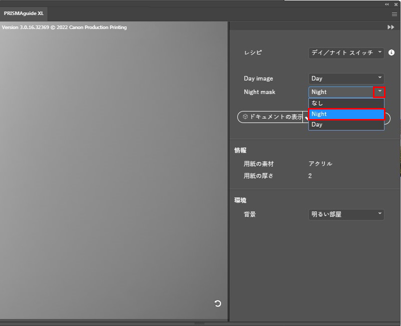Click the version information text
Image resolution: width=401 pixels, height=326 pixels.
pyautogui.click(x=64, y=27)
